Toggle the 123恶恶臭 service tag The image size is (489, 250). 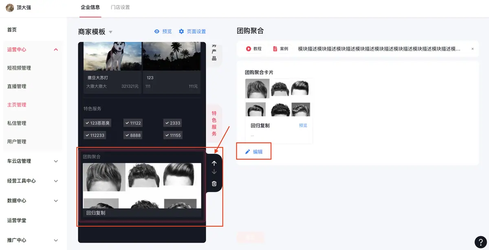[x=97, y=123]
